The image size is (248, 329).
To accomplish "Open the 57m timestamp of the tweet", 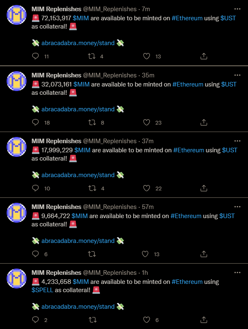I will pyautogui.click(x=148, y=207).
